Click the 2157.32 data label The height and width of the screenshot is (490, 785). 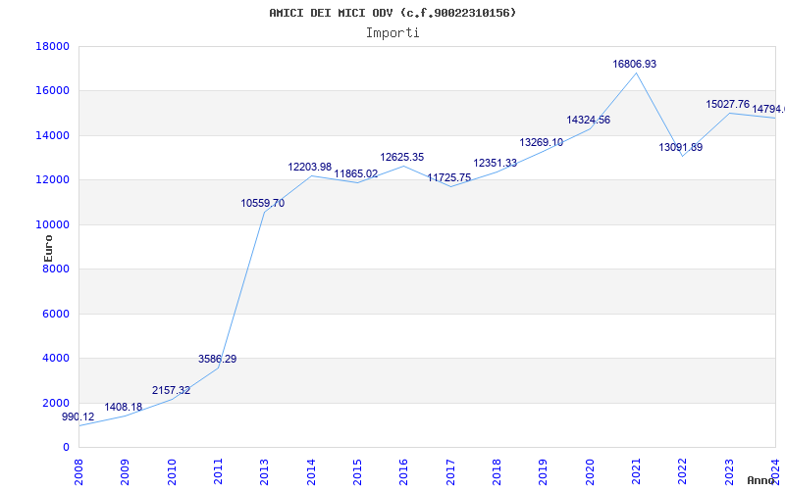pyautogui.click(x=171, y=390)
